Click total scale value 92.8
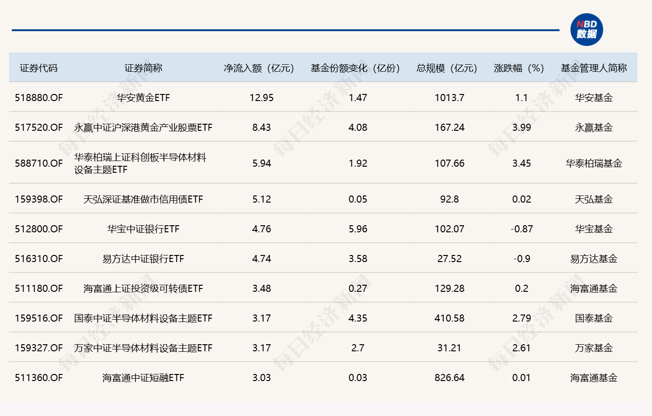This screenshot has height=416, width=652. pyautogui.click(x=449, y=199)
